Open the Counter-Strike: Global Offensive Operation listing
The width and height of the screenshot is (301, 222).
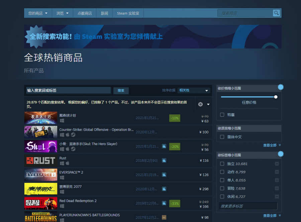pyautogui.click(x=96, y=129)
